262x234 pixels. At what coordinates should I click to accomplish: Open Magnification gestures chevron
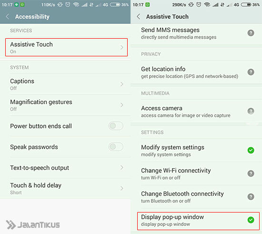[x=122, y=105]
